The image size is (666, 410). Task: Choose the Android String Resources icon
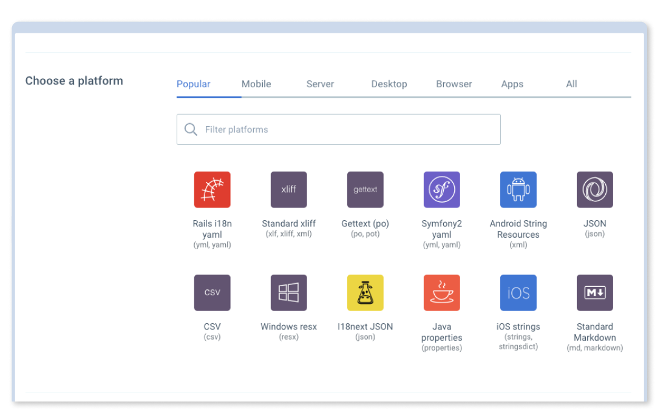point(518,190)
